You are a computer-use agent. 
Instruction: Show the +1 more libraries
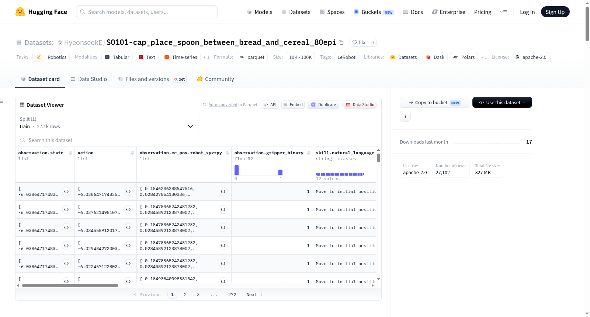pyautogui.click(x=484, y=57)
